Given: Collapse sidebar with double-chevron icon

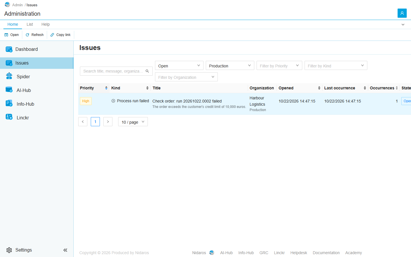Looking at the screenshot, I should (x=65, y=250).
